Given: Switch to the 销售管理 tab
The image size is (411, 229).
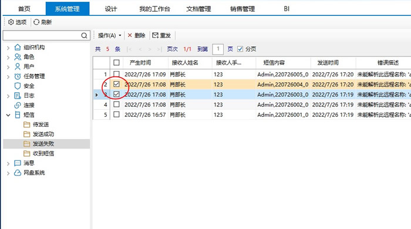Looking at the screenshot, I should [242, 9].
